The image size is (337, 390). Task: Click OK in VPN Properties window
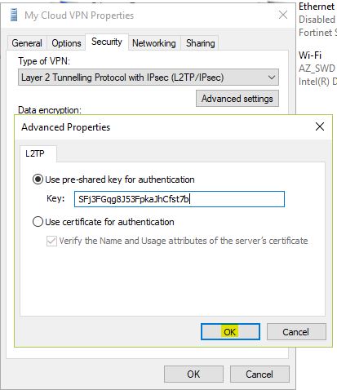pos(193,374)
